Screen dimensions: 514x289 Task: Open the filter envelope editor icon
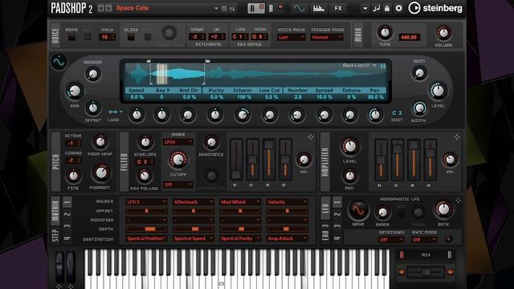[x=311, y=137]
